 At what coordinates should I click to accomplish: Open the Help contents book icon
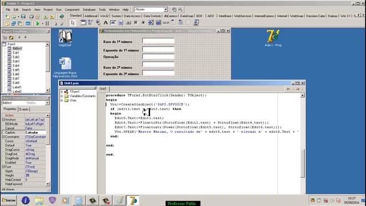[62, 17]
